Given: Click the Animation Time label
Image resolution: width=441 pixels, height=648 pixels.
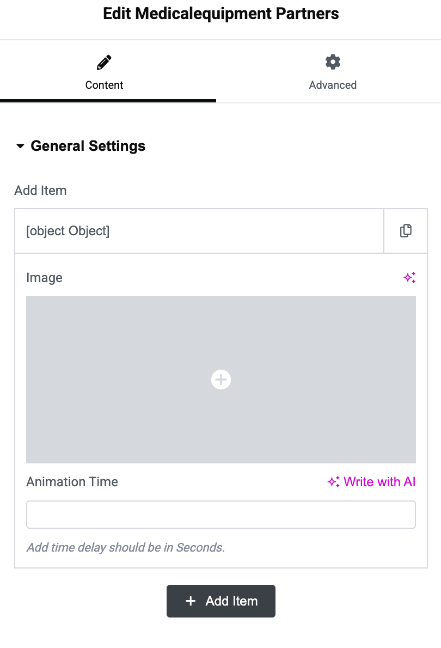Looking at the screenshot, I should tap(72, 482).
